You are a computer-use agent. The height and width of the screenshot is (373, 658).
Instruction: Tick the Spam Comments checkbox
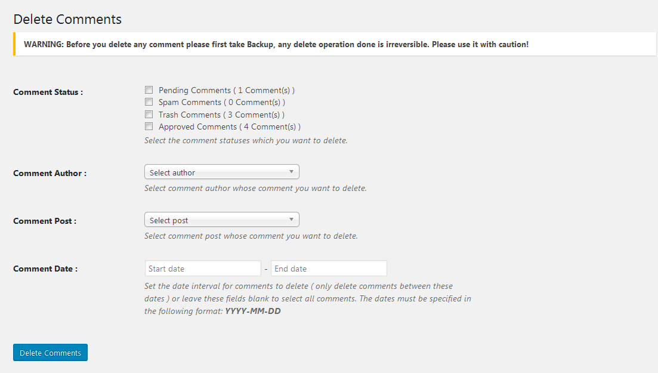pos(149,102)
